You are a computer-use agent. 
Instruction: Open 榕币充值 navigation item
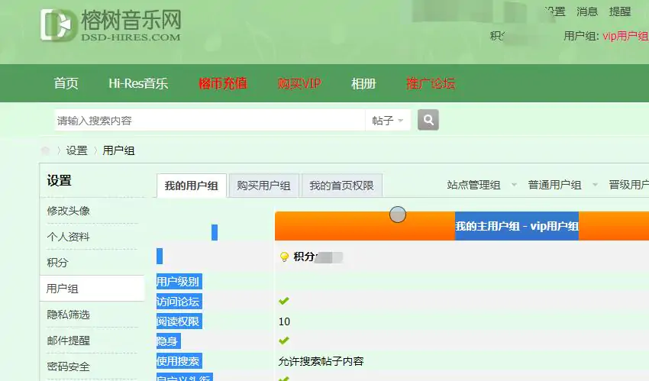coord(223,83)
